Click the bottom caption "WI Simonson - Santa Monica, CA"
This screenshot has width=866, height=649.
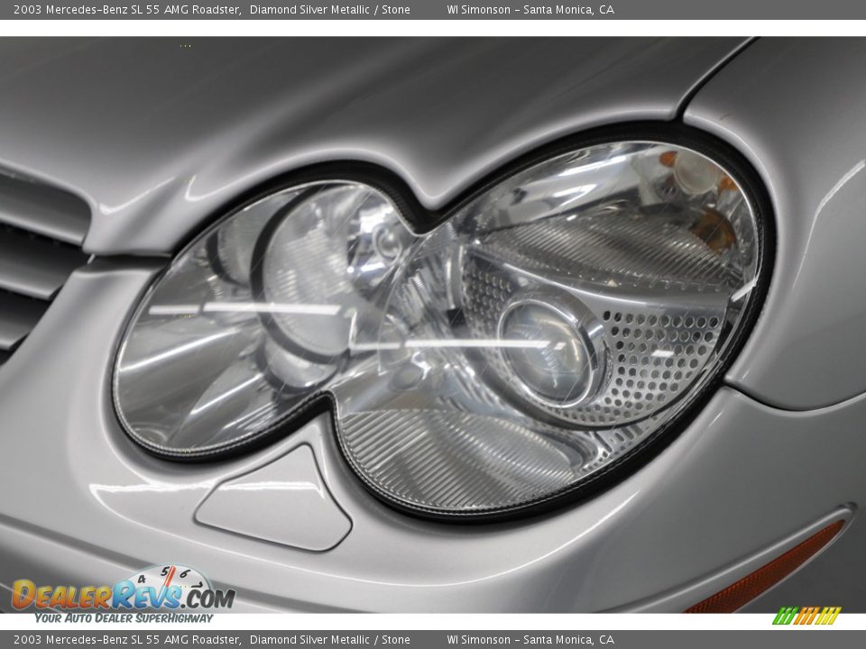point(530,640)
